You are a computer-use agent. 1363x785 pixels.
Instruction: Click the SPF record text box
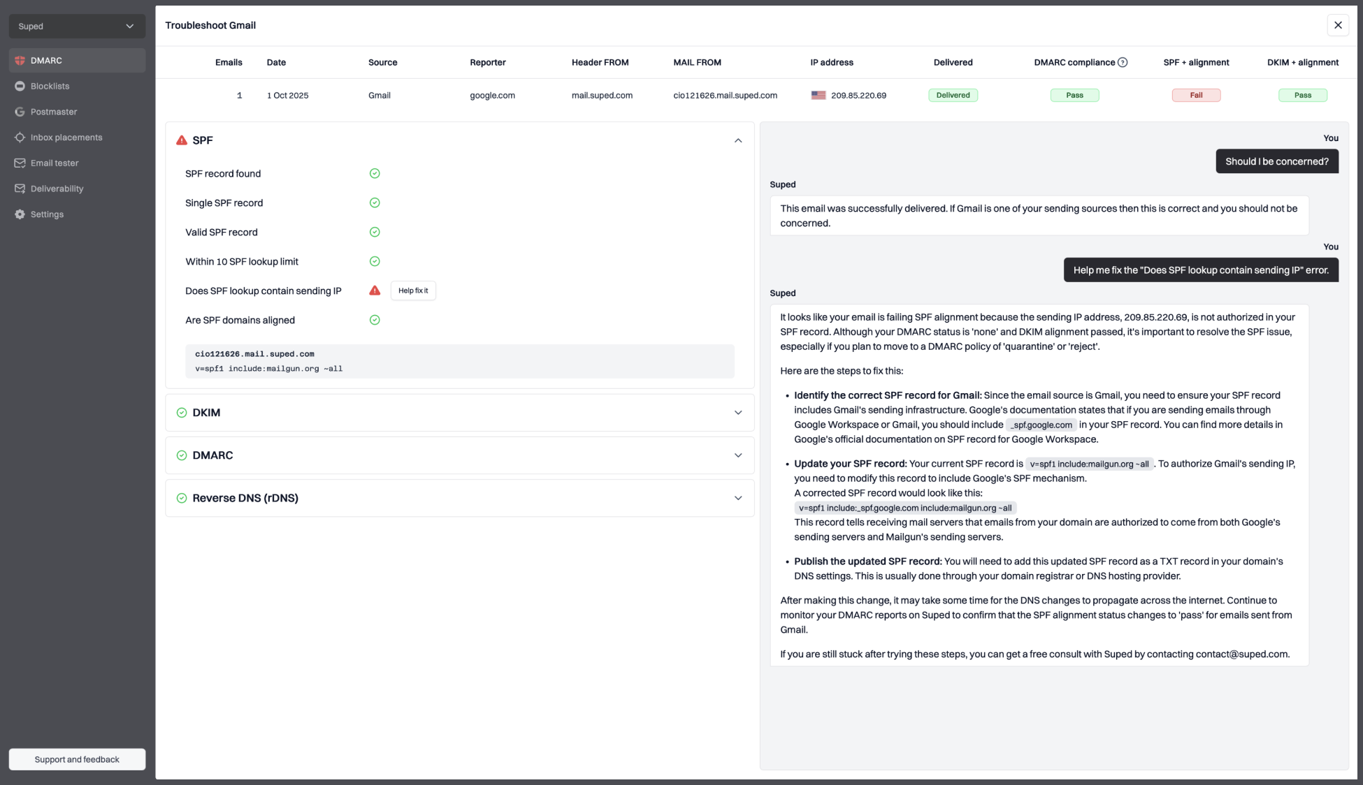click(x=459, y=361)
